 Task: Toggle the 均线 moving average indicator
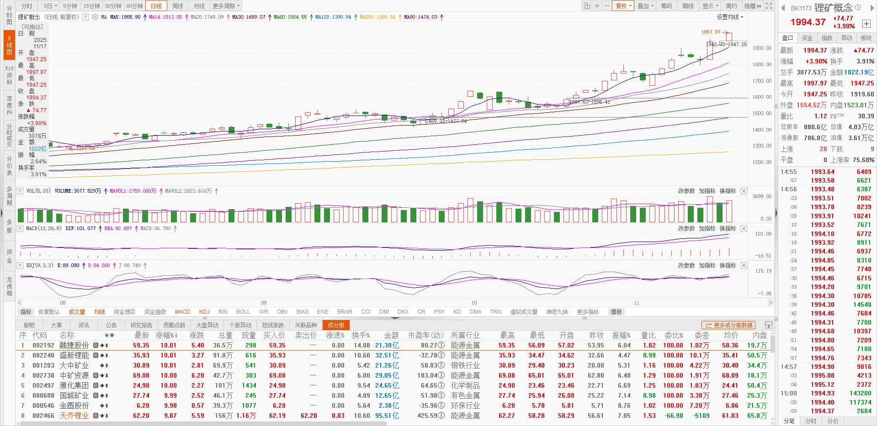(x=99, y=312)
